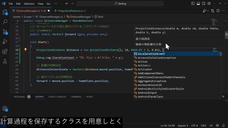Choose AggregateException suggestion
The height and width of the screenshot is (128, 228).
click(x=177, y=81)
